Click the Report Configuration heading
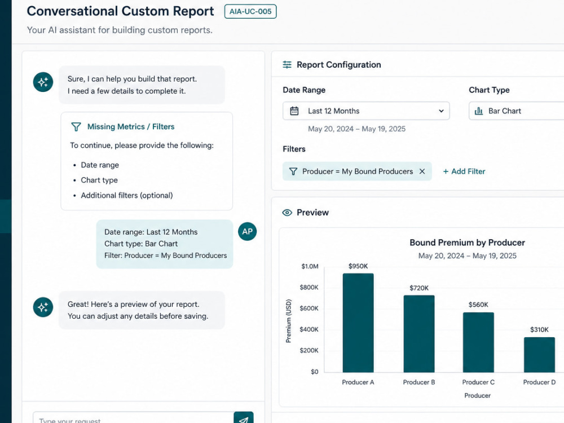 (x=338, y=65)
